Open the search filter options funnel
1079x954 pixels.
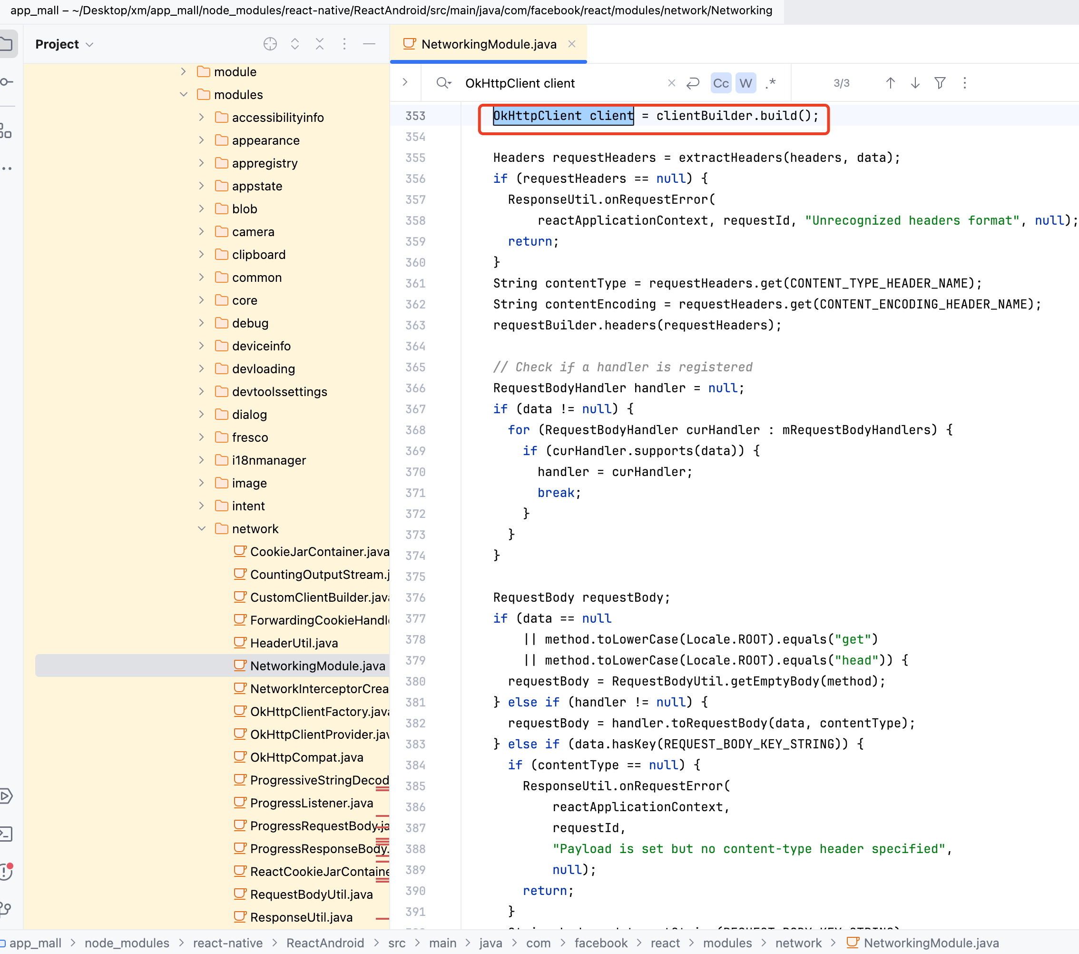click(940, 83)
